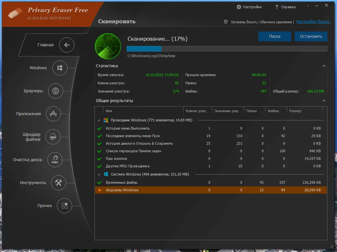This screenshot has height=252, width=337.
Task: Collapse the Проводник Windows group triangle
Action: [x=99, y=120]
